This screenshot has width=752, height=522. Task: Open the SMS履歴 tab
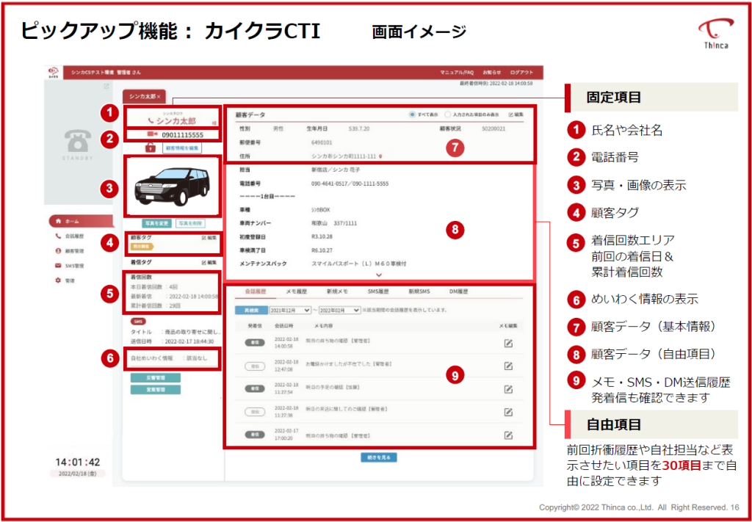pos(378,291)
